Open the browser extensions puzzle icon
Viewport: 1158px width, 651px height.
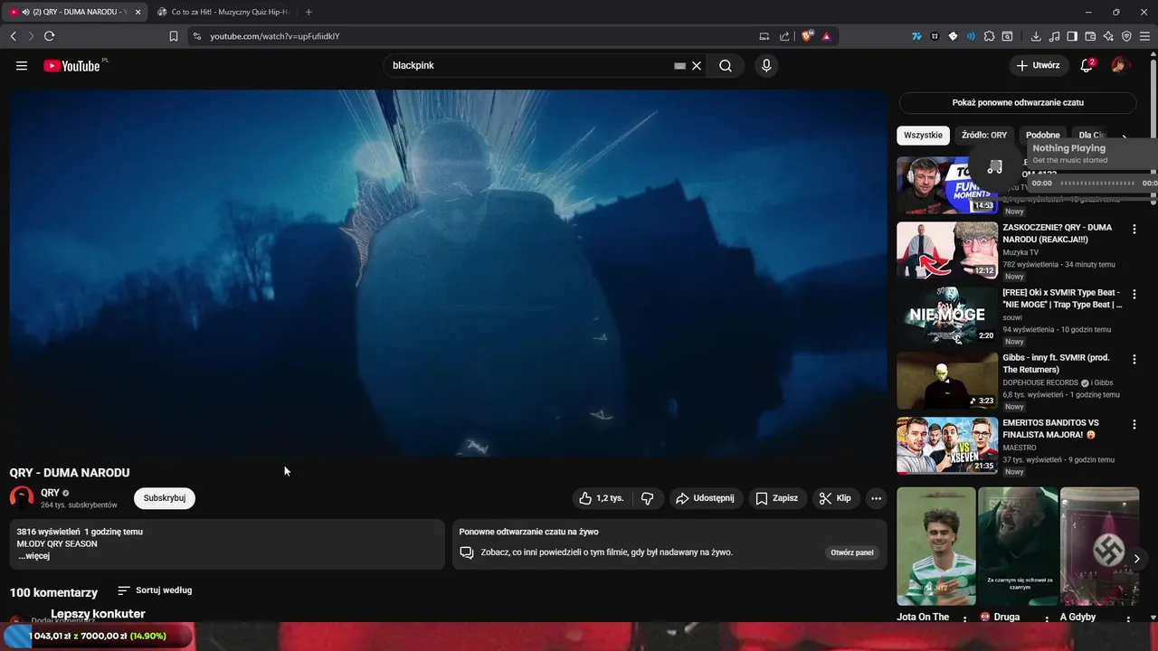pyautogui.click(x=989, y=36)
